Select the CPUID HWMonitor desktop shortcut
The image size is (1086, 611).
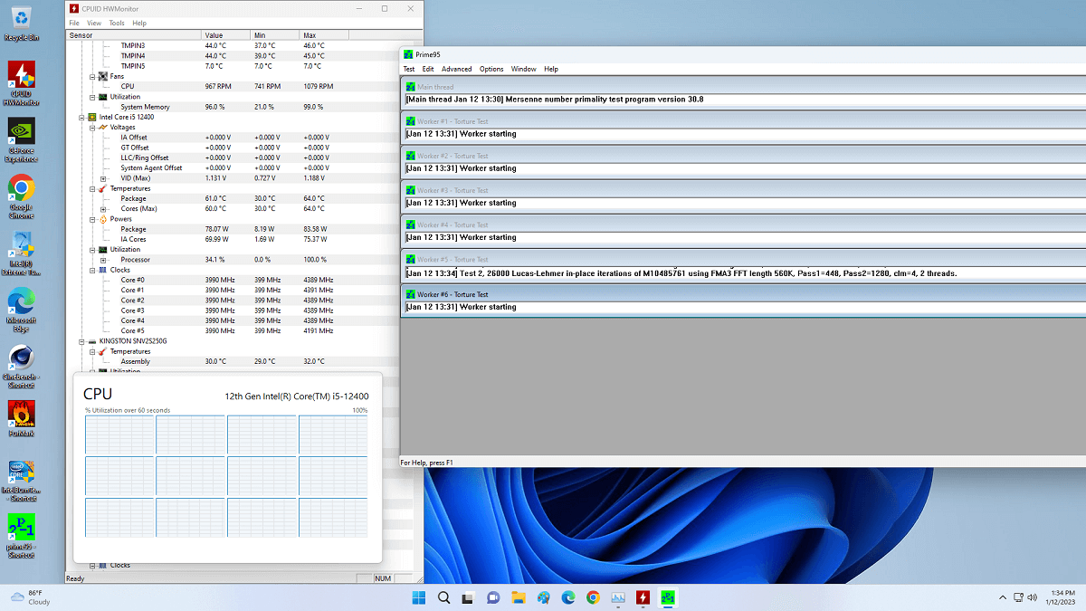point(22,83)
